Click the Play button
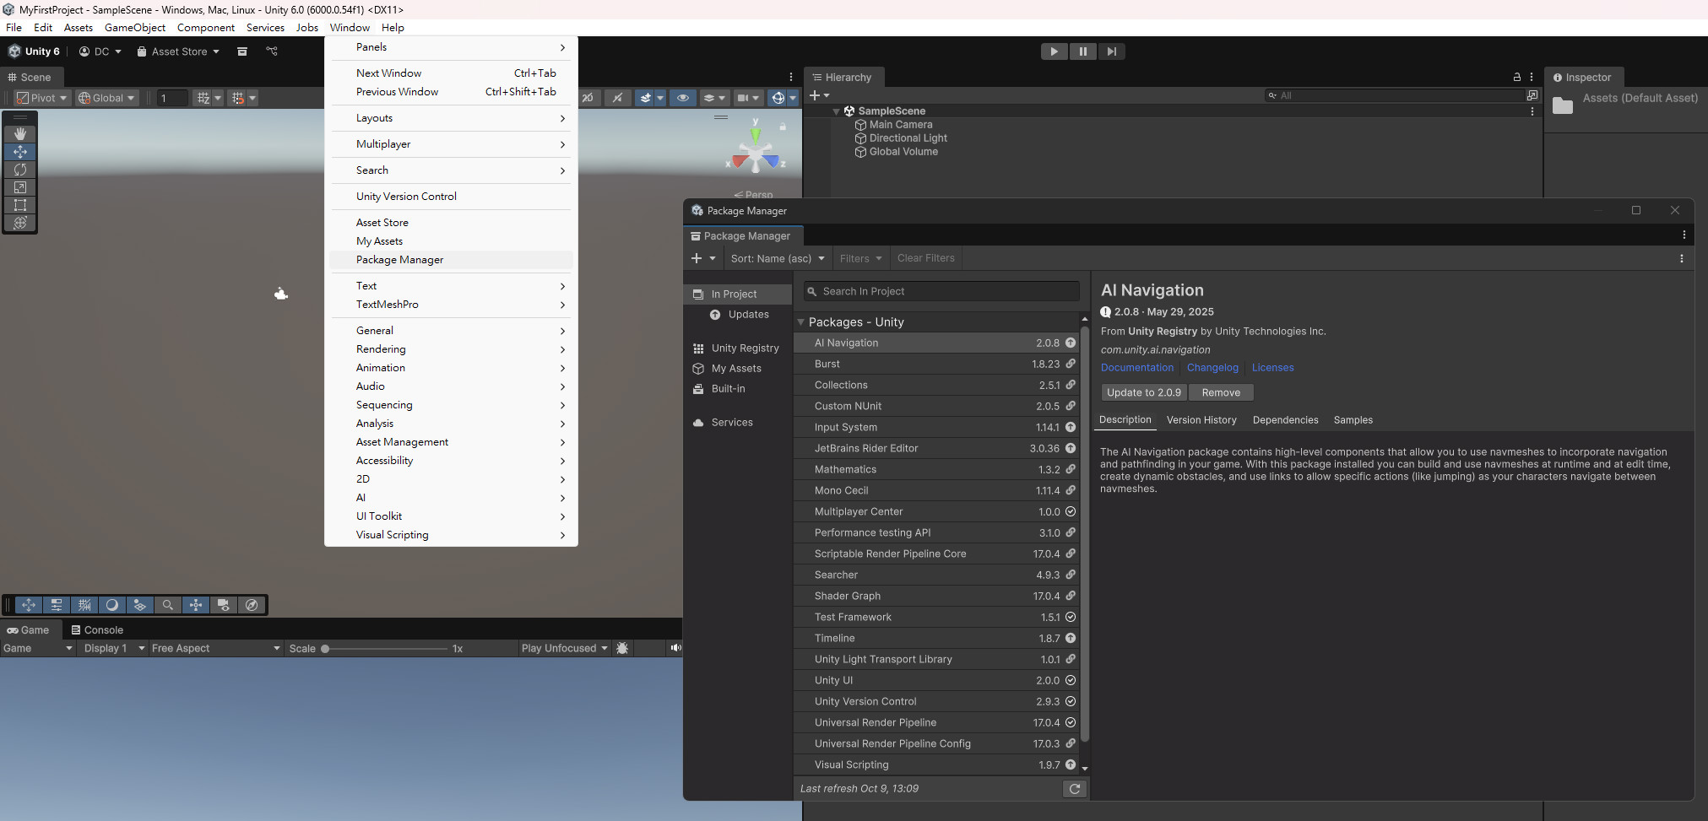 pyautogui.click(x=1054, y=51)
